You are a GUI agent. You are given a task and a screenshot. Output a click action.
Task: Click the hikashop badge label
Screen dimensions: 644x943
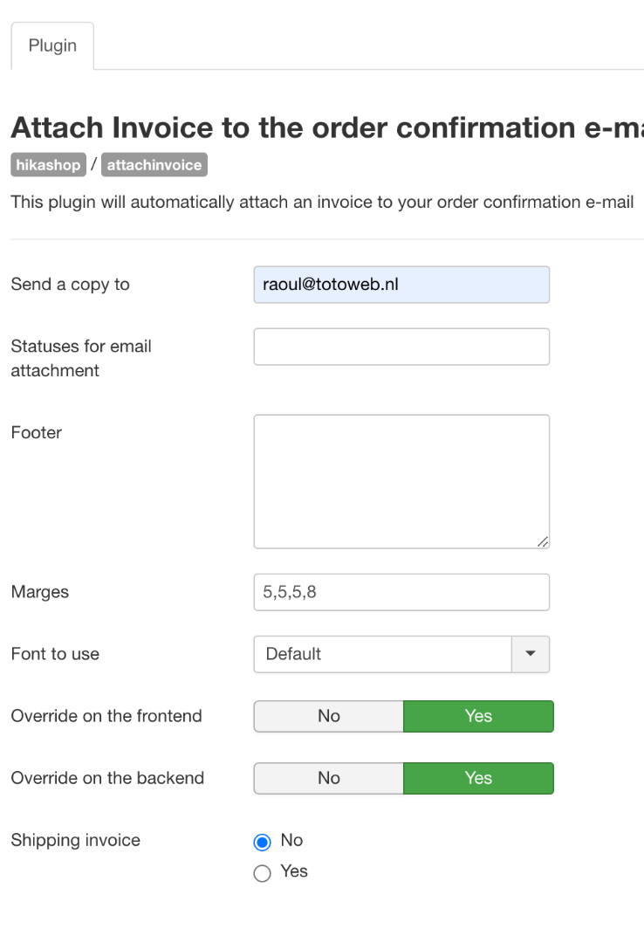click(48, 165)
